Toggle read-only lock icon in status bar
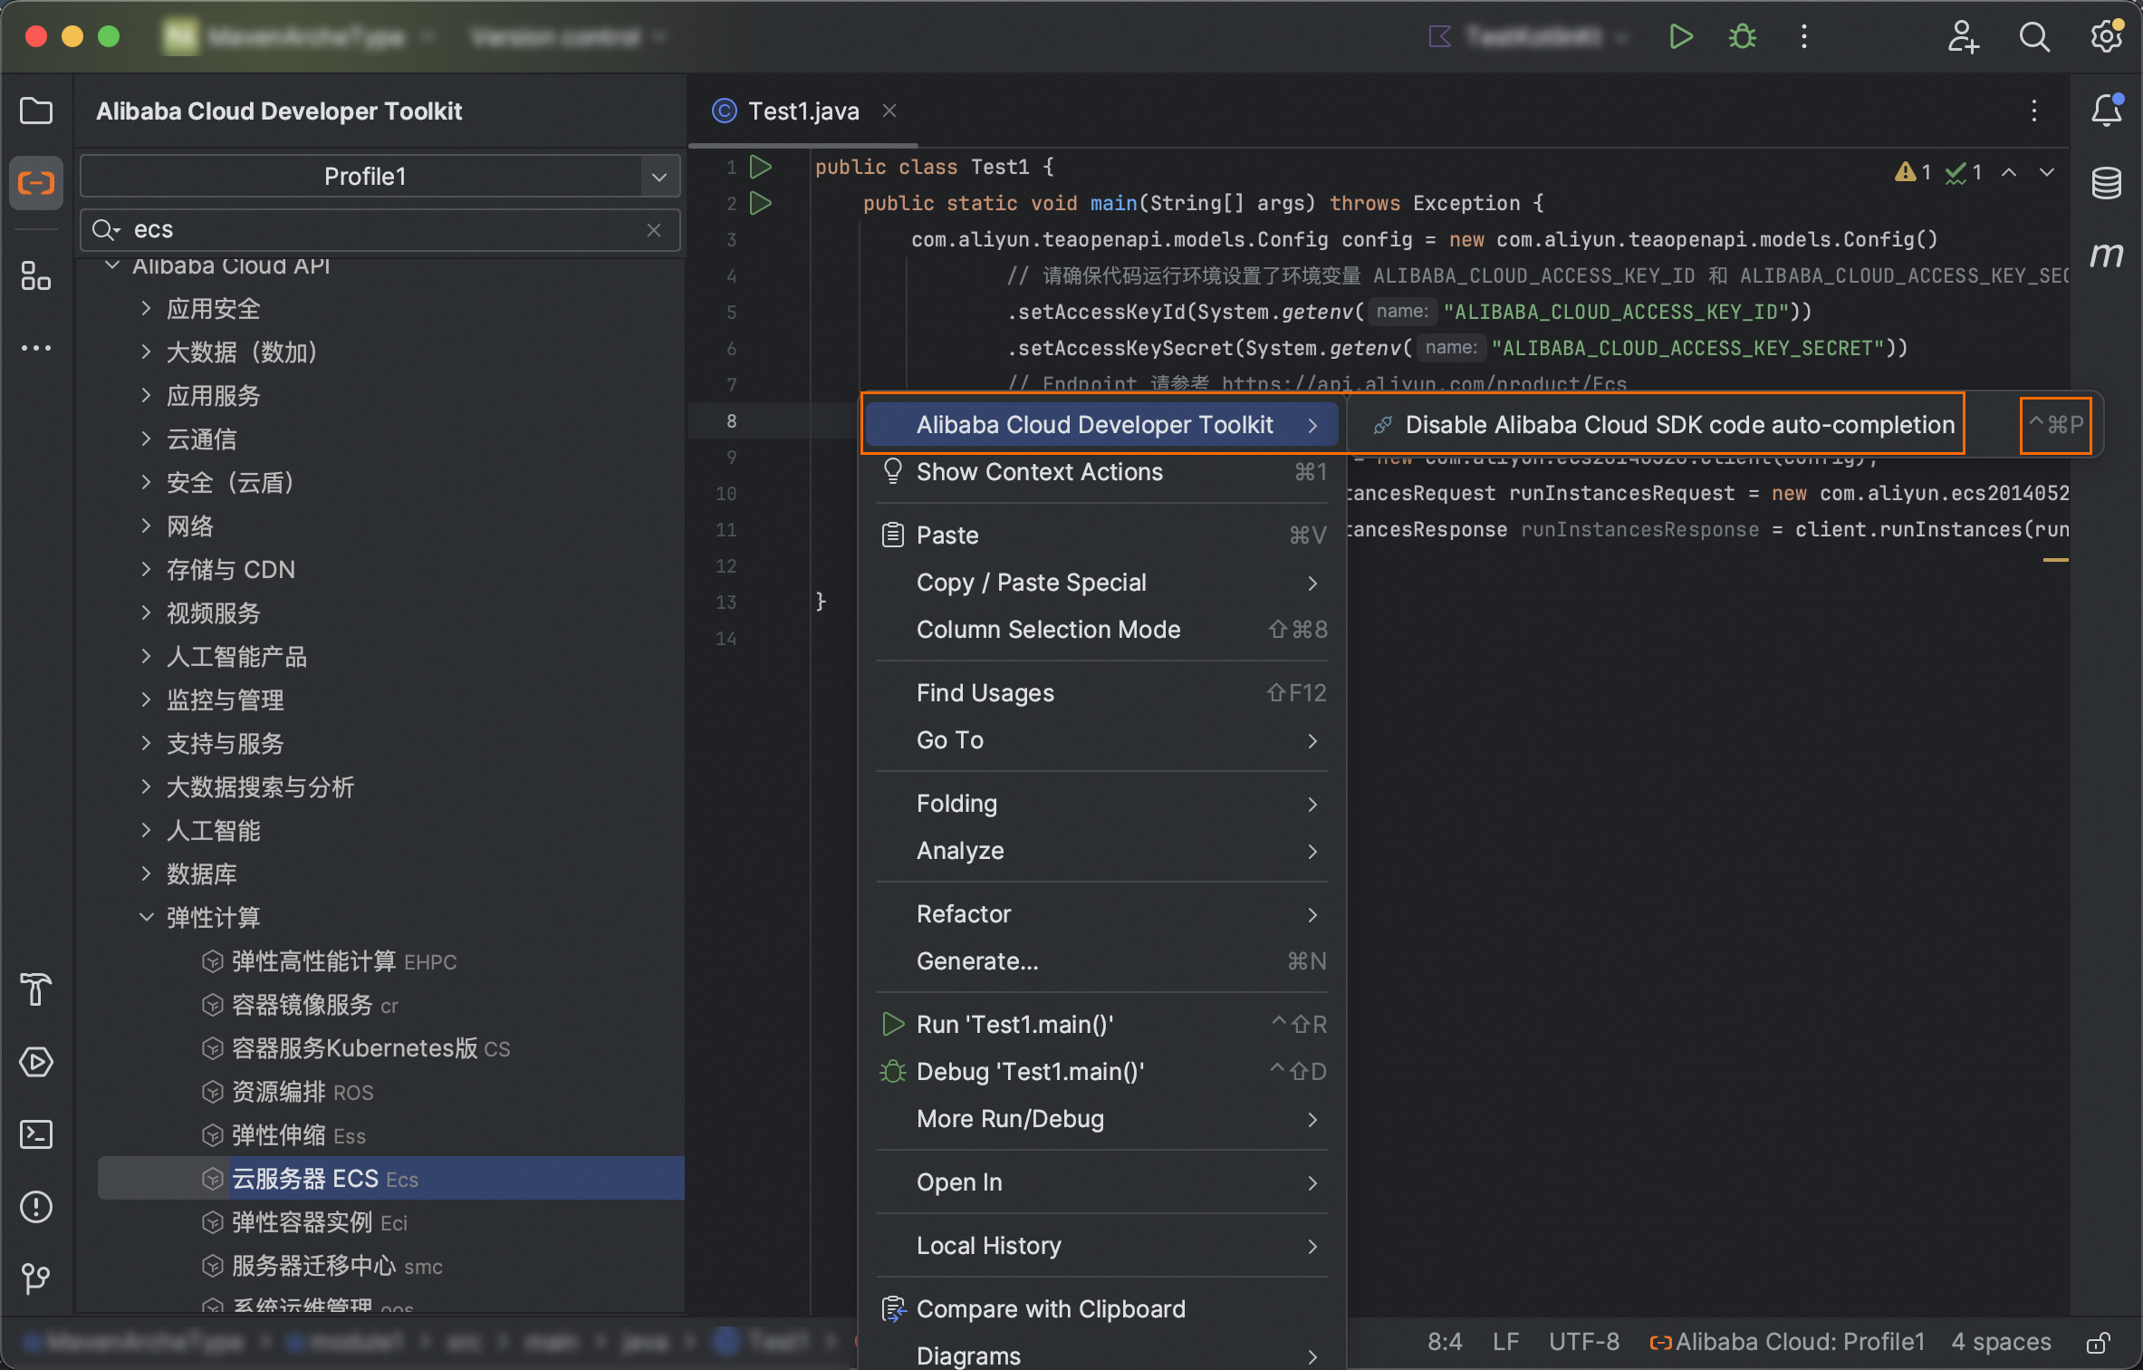This screenshot has height=1370, width=2143. point(2098,1342)
